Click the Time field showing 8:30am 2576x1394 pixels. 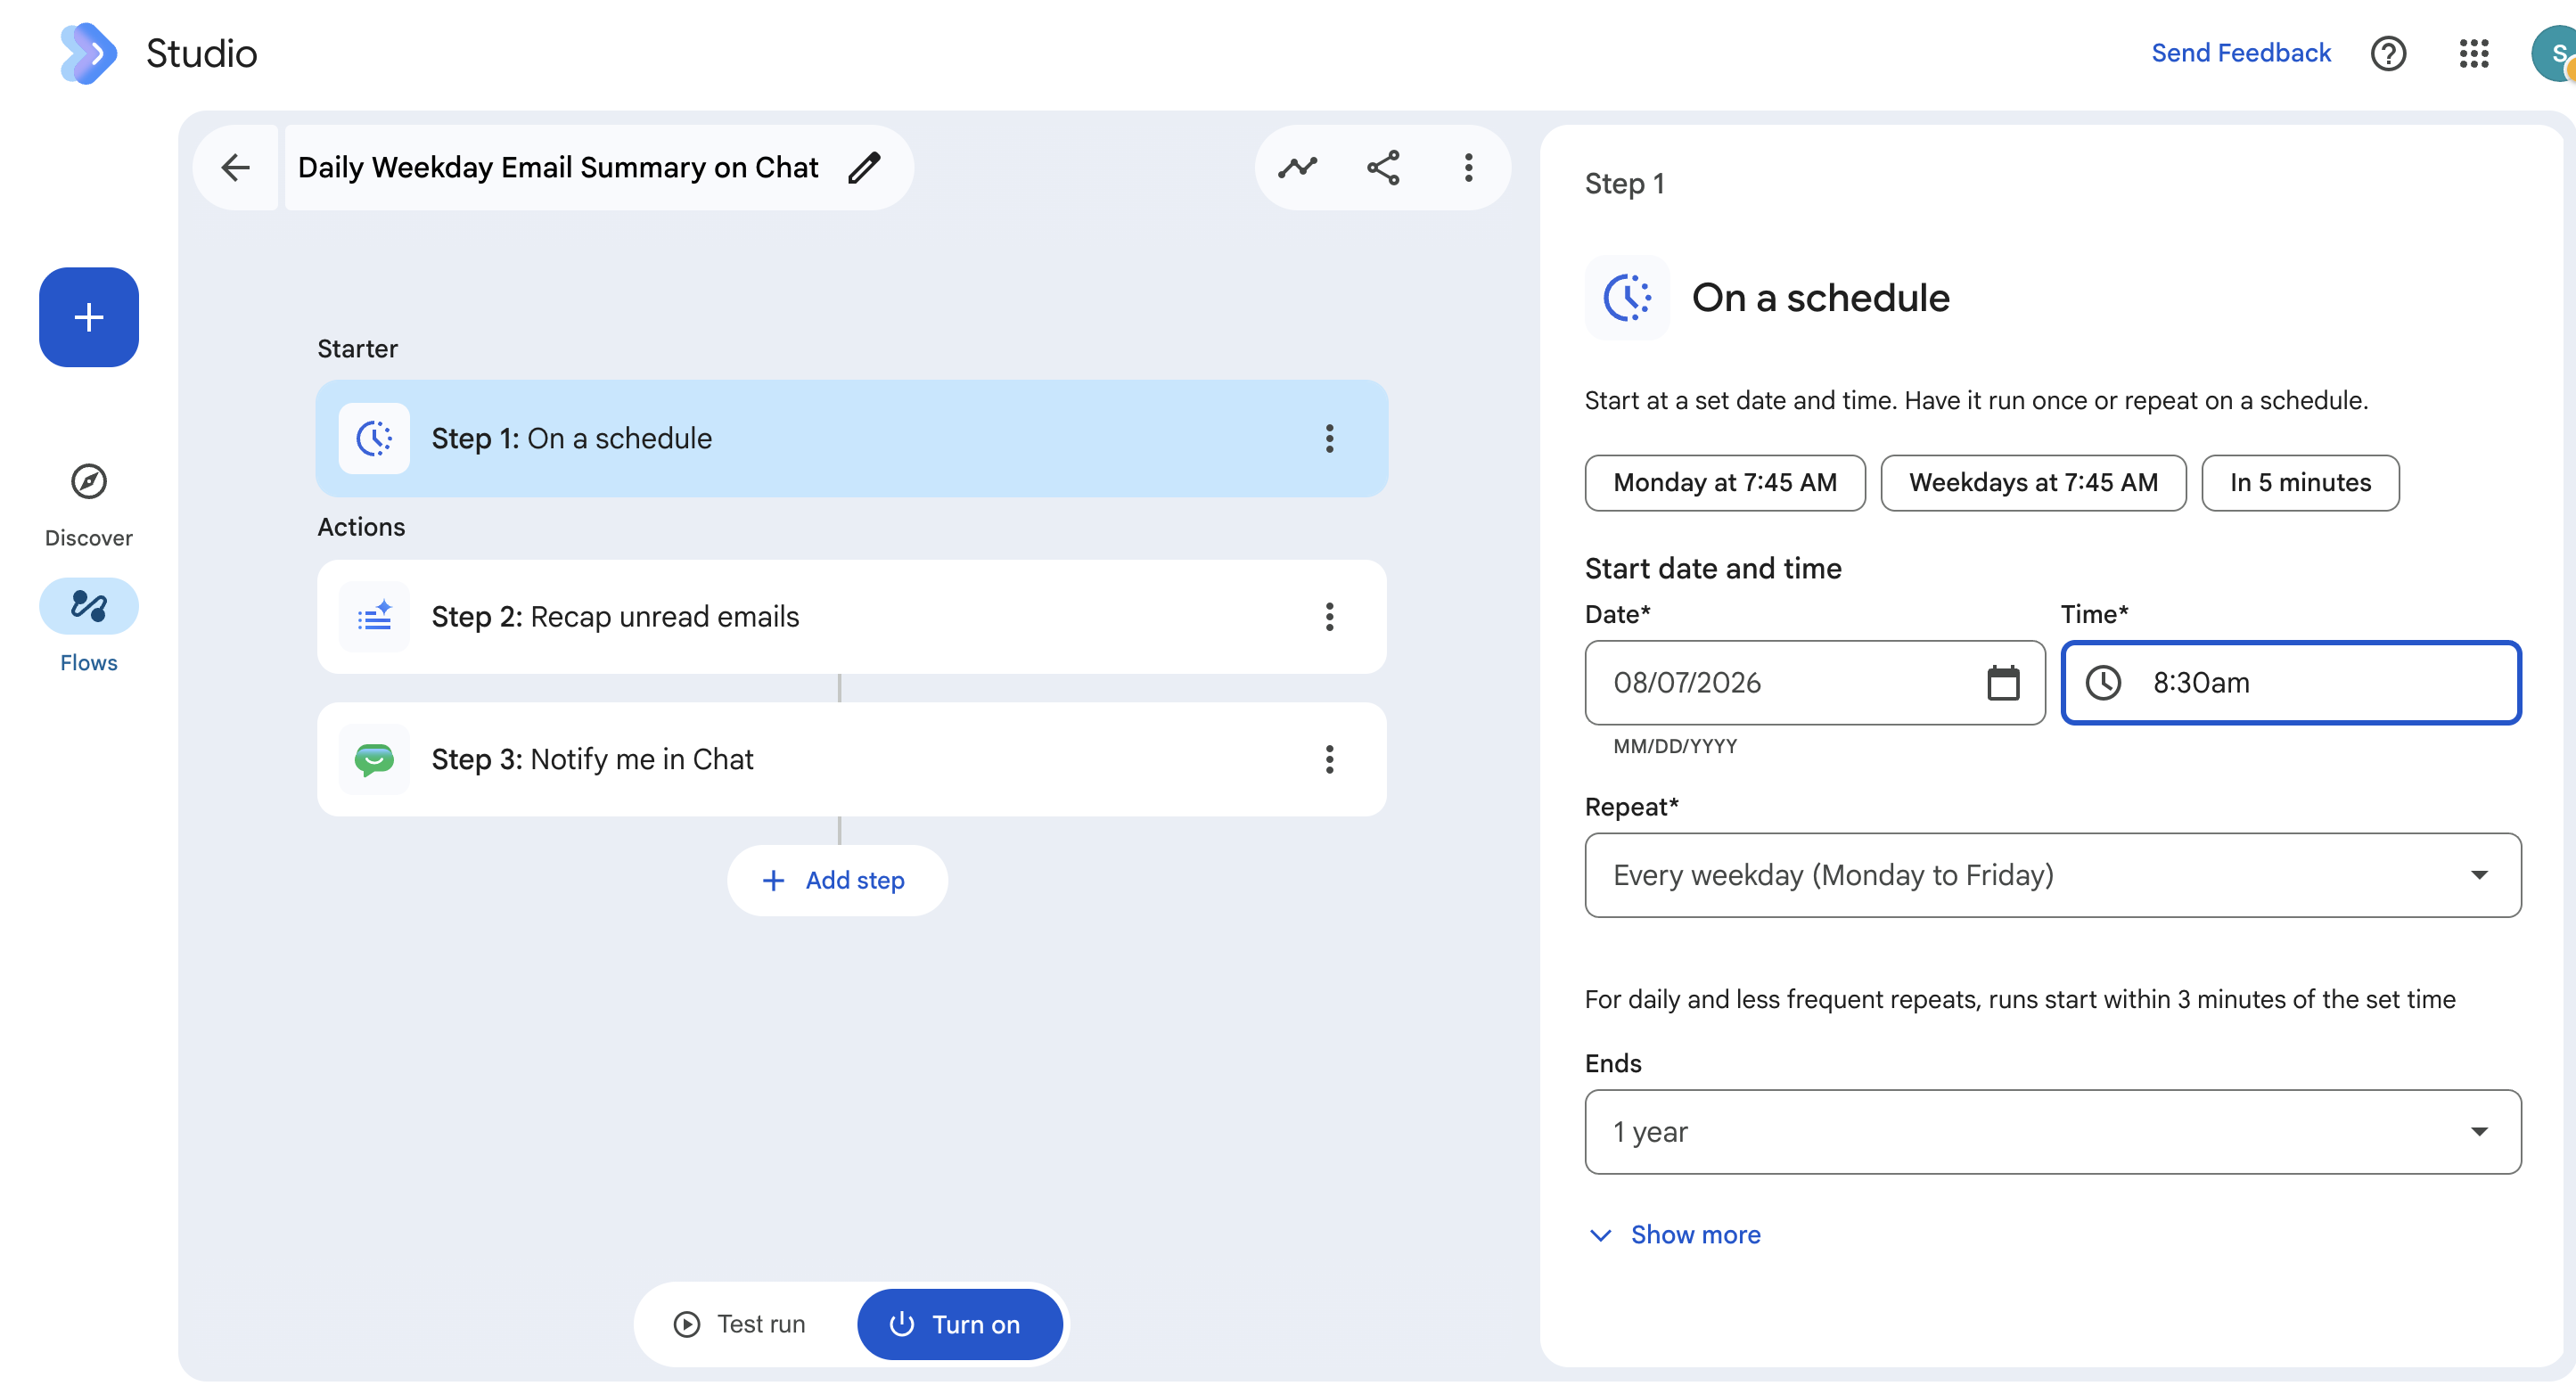click(x=2291, y=682)
